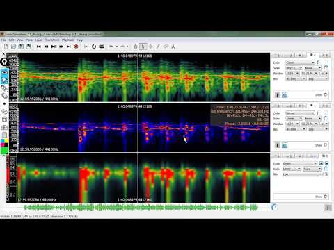Open the Scale dropdown in the top layer panel
Image resolution: width=334 pixels, height=250 pixels.
(x=294, y=68)
